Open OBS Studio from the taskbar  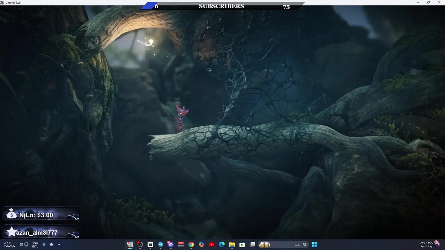(x=140, y=244)
